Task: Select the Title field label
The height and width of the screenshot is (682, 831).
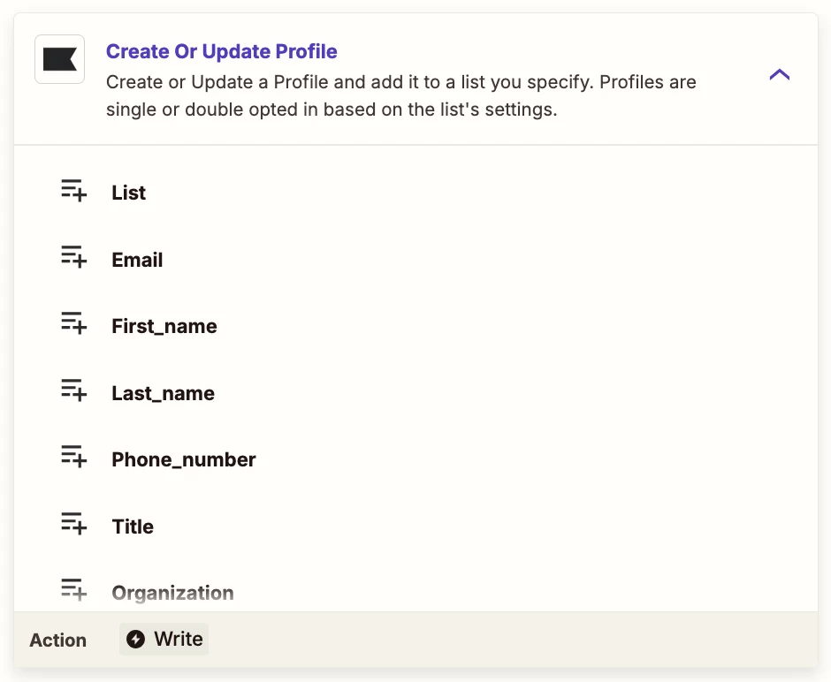Action: click(133, 527)
